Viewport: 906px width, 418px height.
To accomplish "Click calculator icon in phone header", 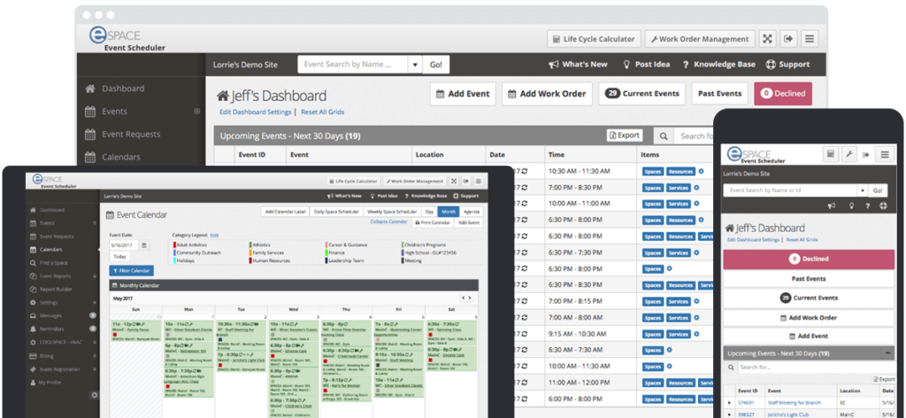I will (x=831, y=154).
